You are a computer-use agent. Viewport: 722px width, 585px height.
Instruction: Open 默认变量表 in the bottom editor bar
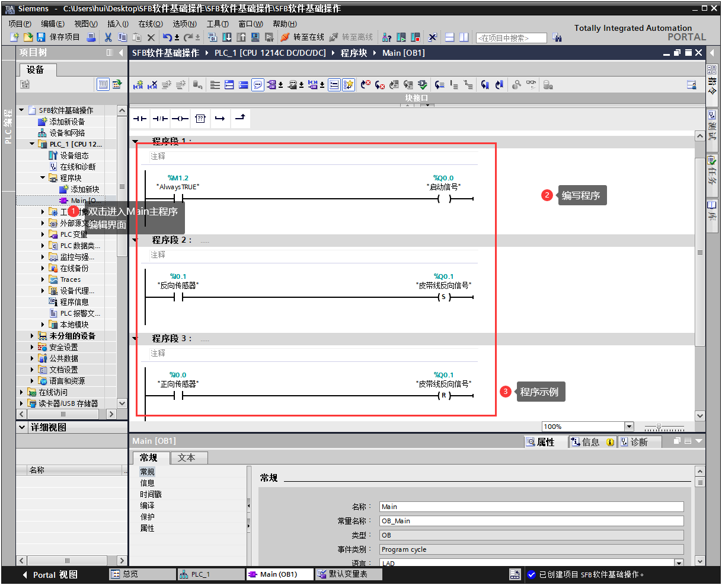[349, 574]
